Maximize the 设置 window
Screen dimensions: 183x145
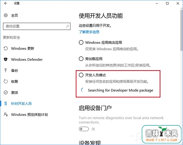click(x=167, y=3)
